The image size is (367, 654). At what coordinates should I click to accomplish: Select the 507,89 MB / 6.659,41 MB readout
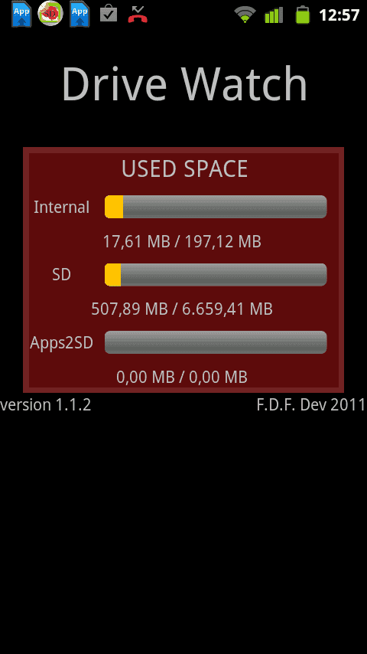[182, 309]
